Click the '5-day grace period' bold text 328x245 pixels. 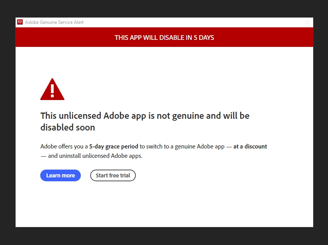(x=114, y=147)
